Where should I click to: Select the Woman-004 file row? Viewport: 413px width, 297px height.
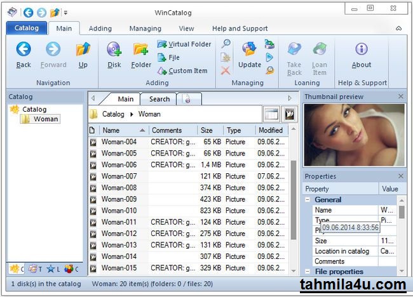point(189,142)
